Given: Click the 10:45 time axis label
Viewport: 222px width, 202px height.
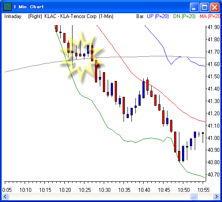Looking at the screenshot, I should [x=164, y=190].
